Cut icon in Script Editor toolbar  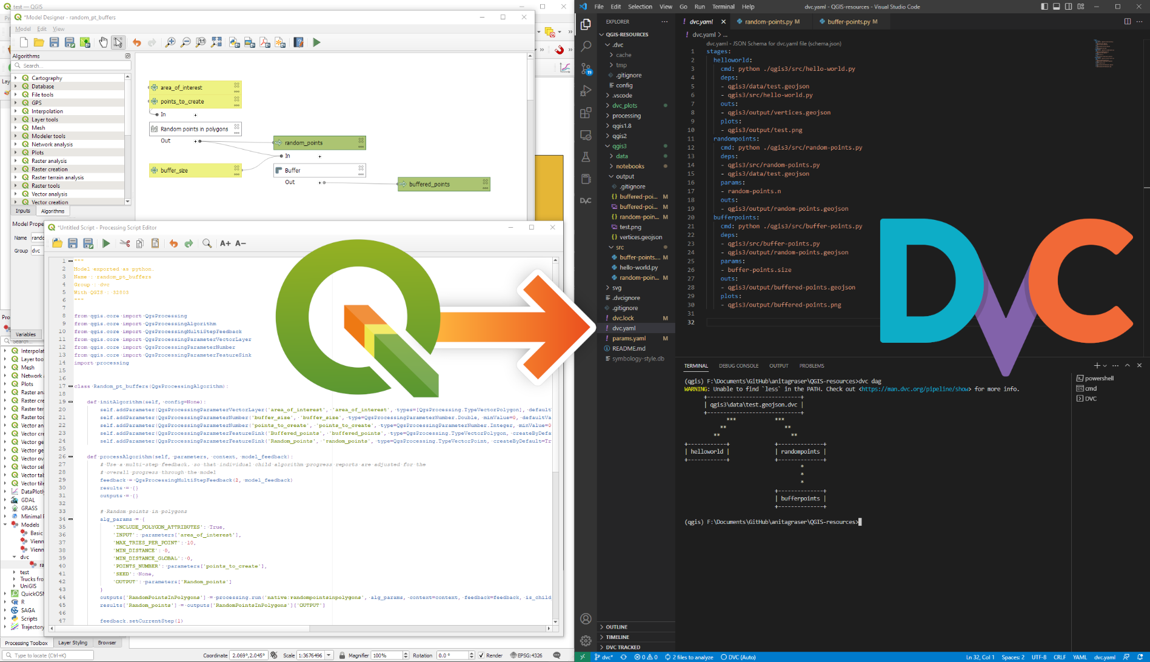pyautogui.click(x=124, y=243)
